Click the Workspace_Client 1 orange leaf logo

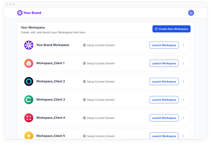(29, 63)
